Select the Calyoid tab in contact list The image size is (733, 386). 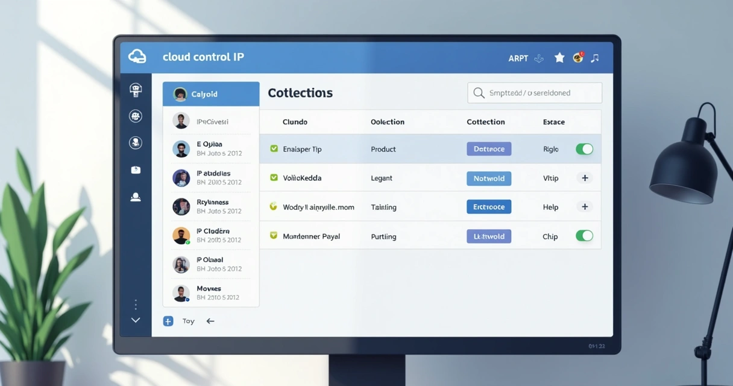click(211, 94)
